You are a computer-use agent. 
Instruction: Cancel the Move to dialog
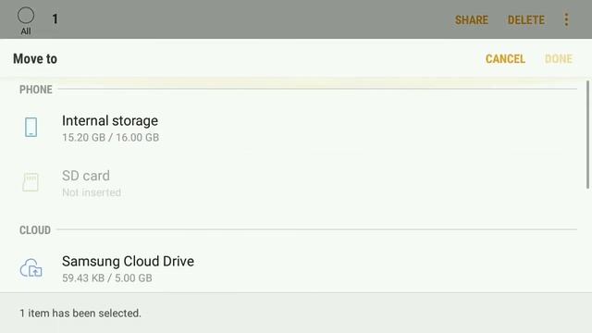point(505,59)
